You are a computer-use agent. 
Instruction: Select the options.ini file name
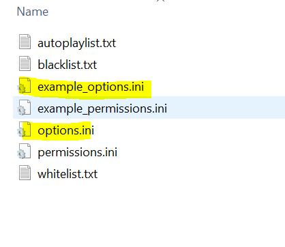point(66,130)
